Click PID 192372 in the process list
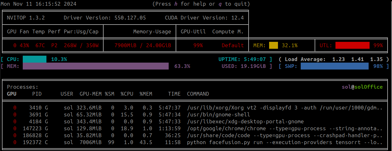The image size is (392, 151). pos(32,143)
